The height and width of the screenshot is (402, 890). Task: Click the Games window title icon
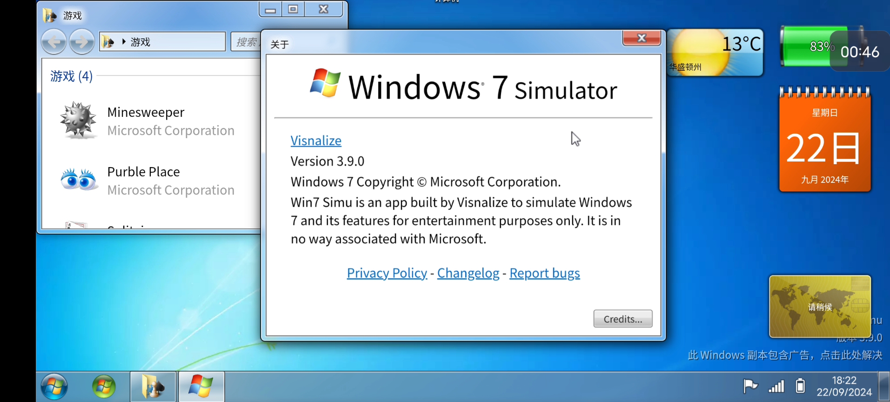point(50,15)
